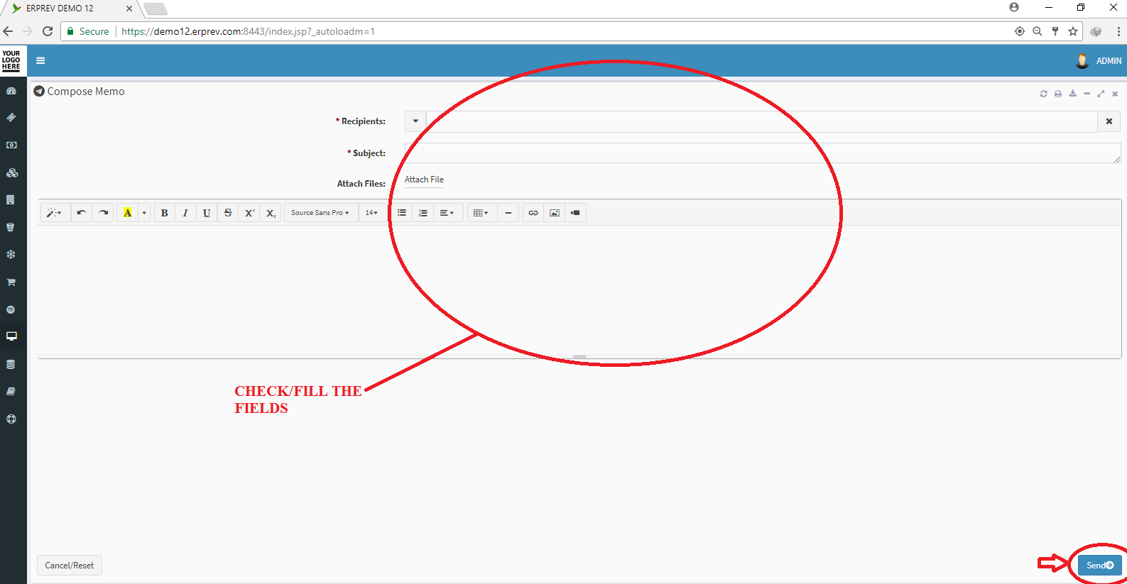Screen dimensions: 1127x584
Task: Click the Cancel/Reset button
Action: pos(70,566)
